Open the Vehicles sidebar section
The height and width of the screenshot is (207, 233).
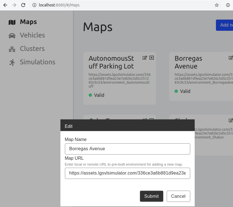pos(32,35)
